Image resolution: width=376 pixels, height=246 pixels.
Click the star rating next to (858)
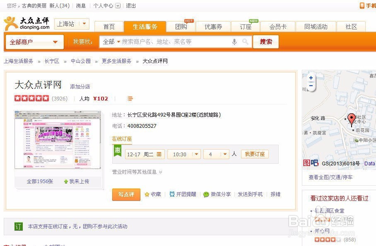pos(328,239)
